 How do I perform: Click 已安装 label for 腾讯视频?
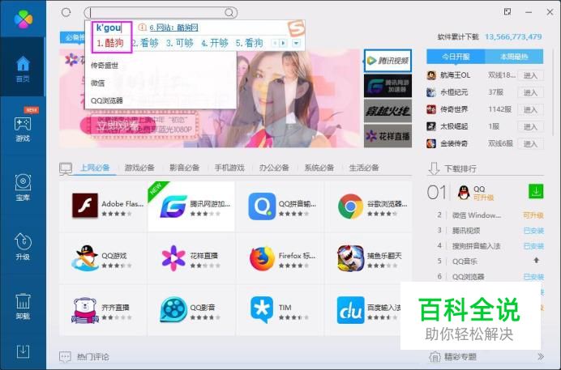coord(533,231)
